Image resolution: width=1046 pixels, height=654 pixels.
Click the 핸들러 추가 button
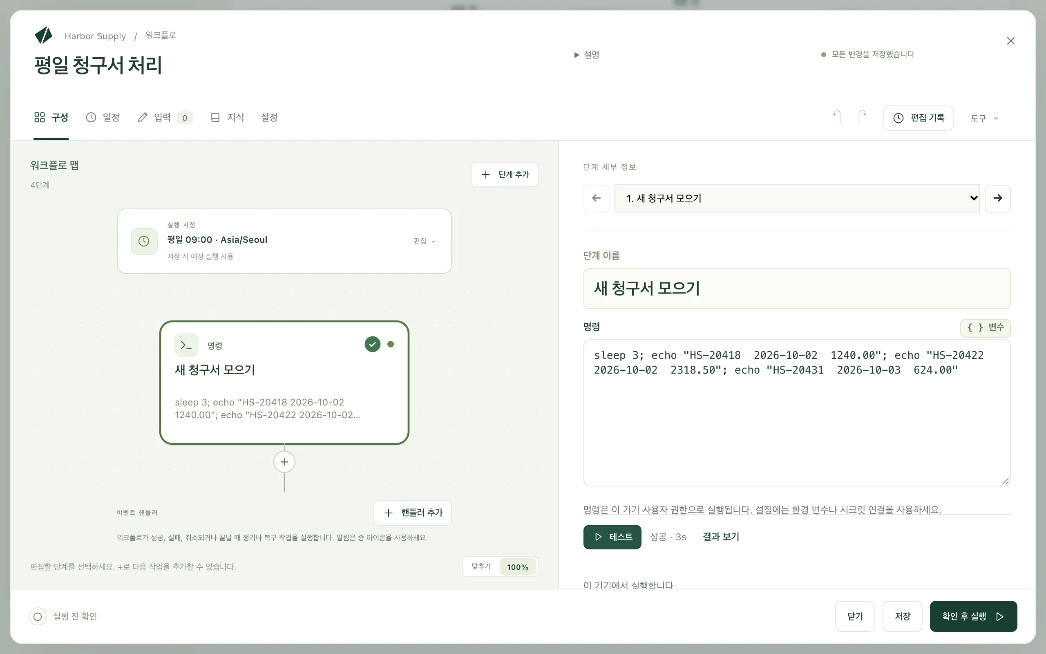pos(413,513)
